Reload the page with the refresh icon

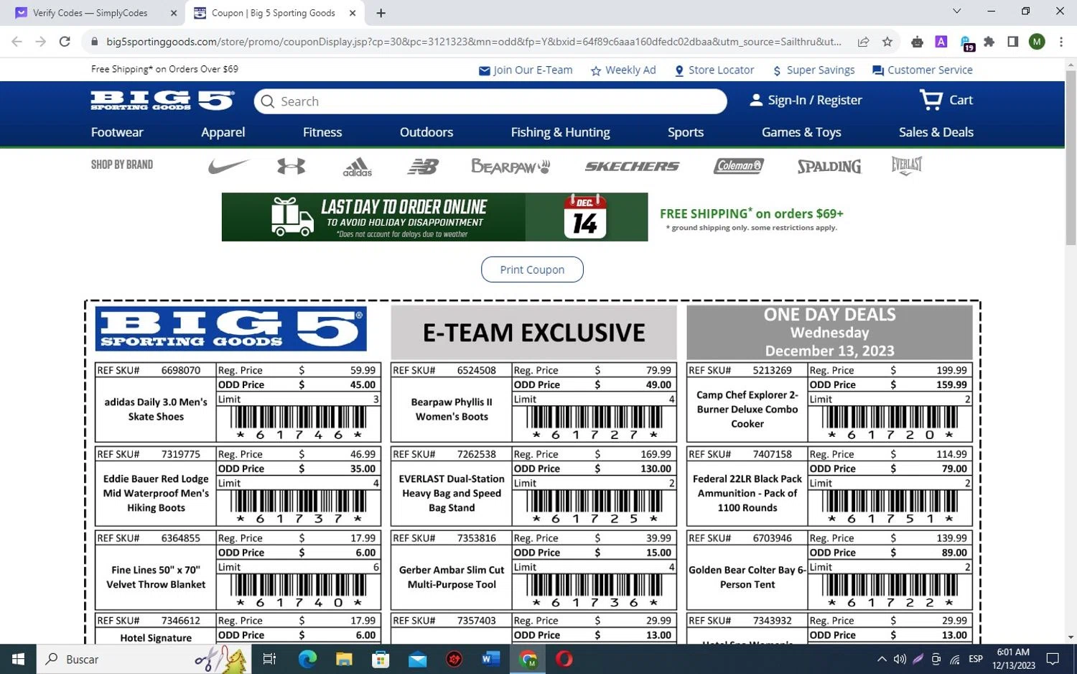pyautogui.click(x=65, y=42)
